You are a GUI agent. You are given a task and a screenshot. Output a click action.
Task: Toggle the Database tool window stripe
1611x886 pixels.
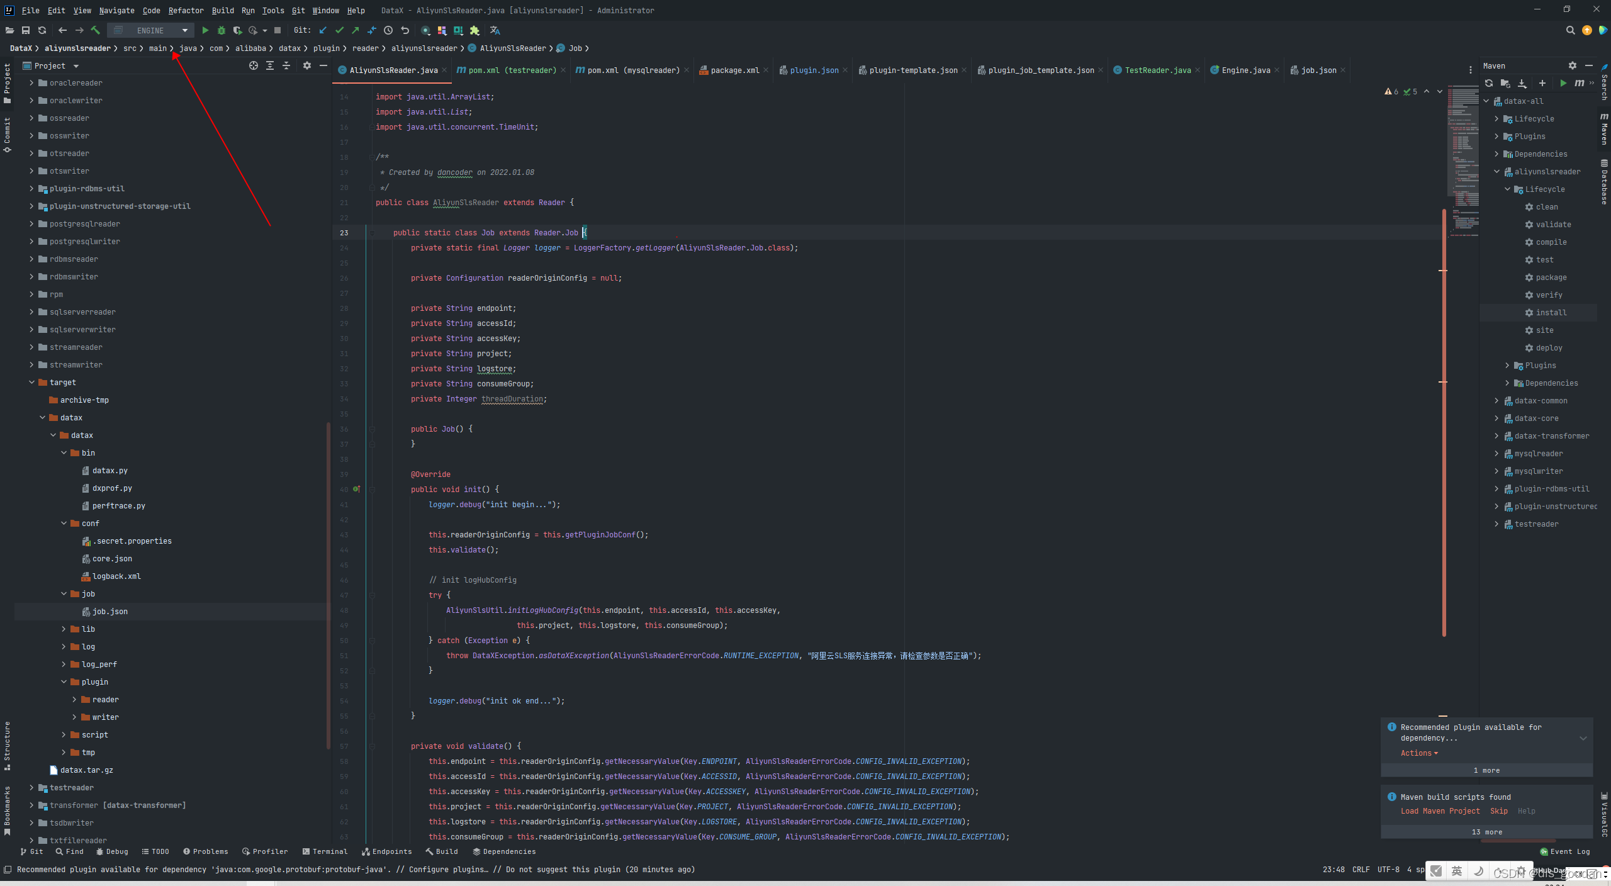click(1604, 182)
